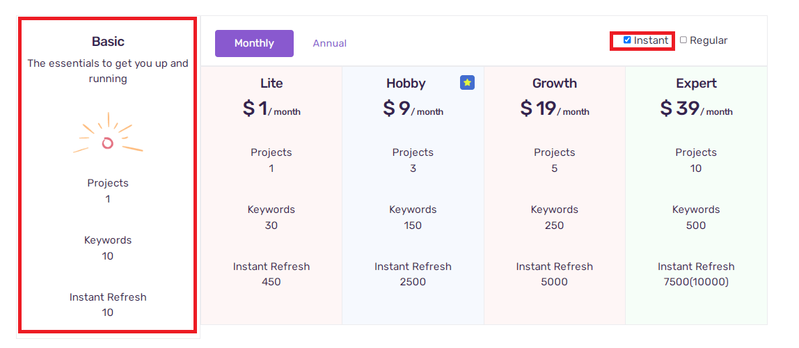This screenshot has height=348, width=799.
Task: Toggle the Regular checkbox
Action: point(683,40)
